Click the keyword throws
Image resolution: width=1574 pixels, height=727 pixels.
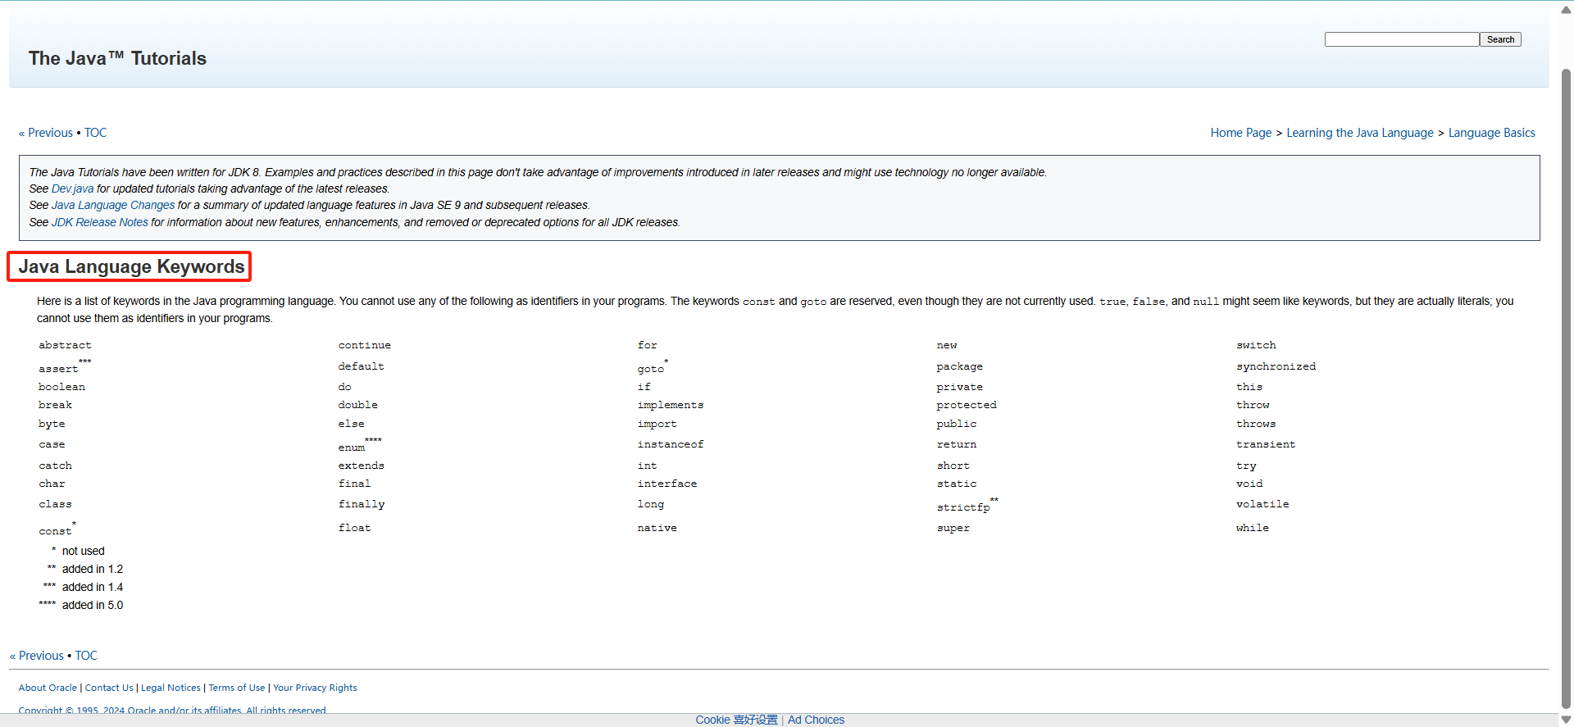pyautogui.click(x=1256, y=424)
